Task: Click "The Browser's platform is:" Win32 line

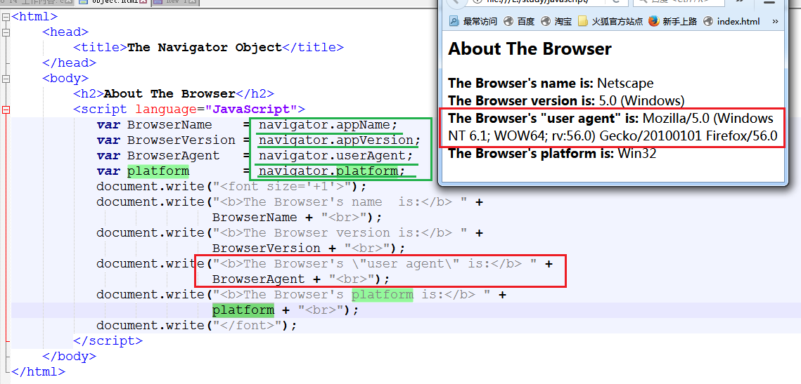Action: coord(552,153)
